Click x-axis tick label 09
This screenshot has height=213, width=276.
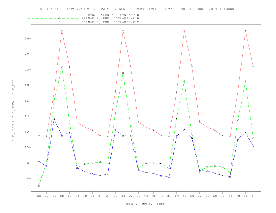click(62, 196)
